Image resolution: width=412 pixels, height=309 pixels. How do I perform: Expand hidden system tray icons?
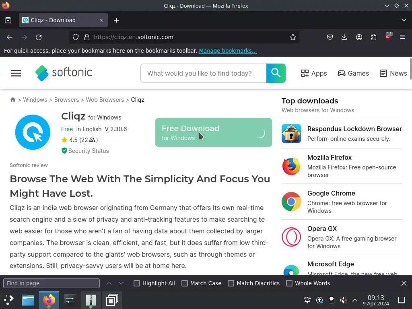click(355, 300)
